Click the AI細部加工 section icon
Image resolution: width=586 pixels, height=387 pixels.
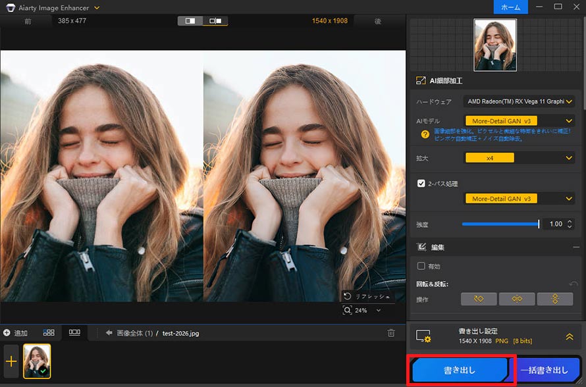click(x=421, y=80)
